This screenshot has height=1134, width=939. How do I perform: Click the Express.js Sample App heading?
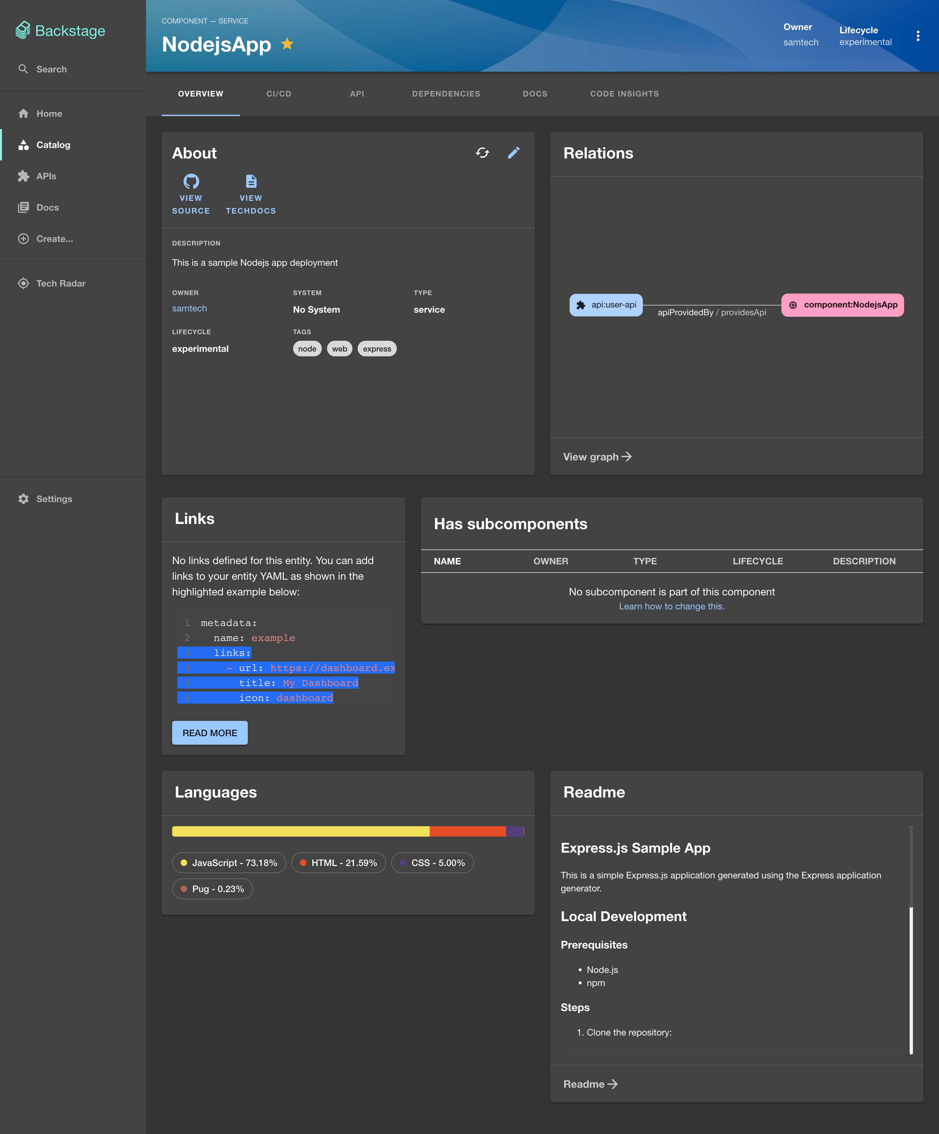click(x=635, y=848)
